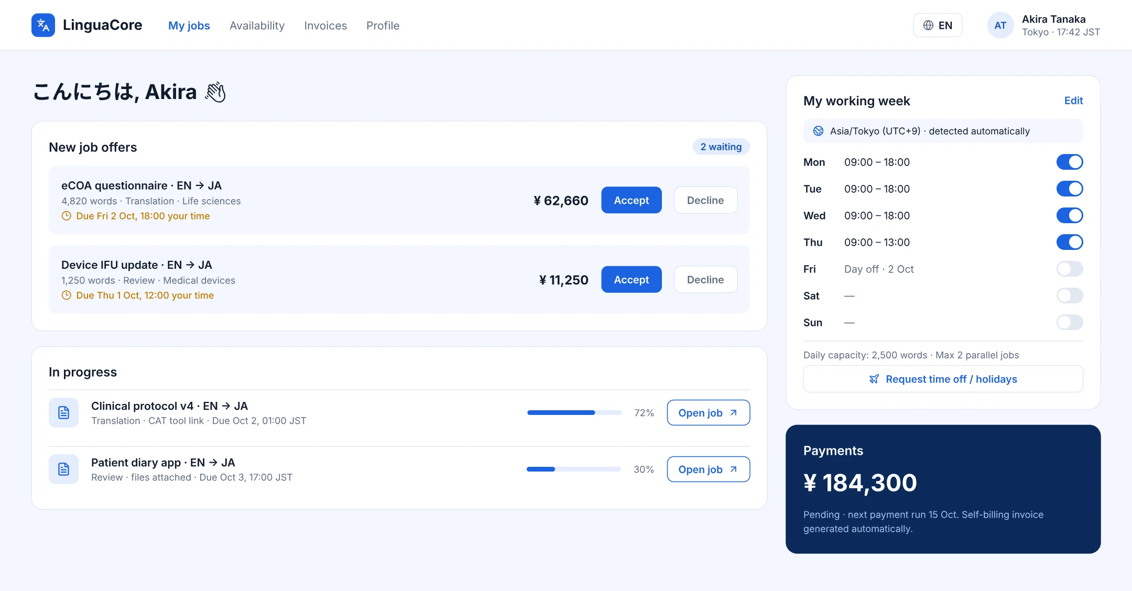Image resolution: width=1132 pixels, height=591 pixels.
Task: Click Tuesday hours 09:00 – 18:00
Action: 877,189
